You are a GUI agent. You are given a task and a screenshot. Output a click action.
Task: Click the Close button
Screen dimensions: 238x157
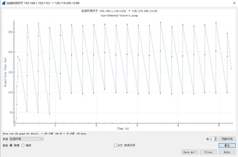(208, 152)
